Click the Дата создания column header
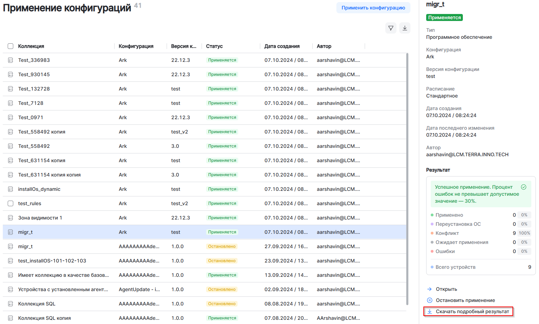Viewport: 539px width, 324px height. click(x=282, y=46)
